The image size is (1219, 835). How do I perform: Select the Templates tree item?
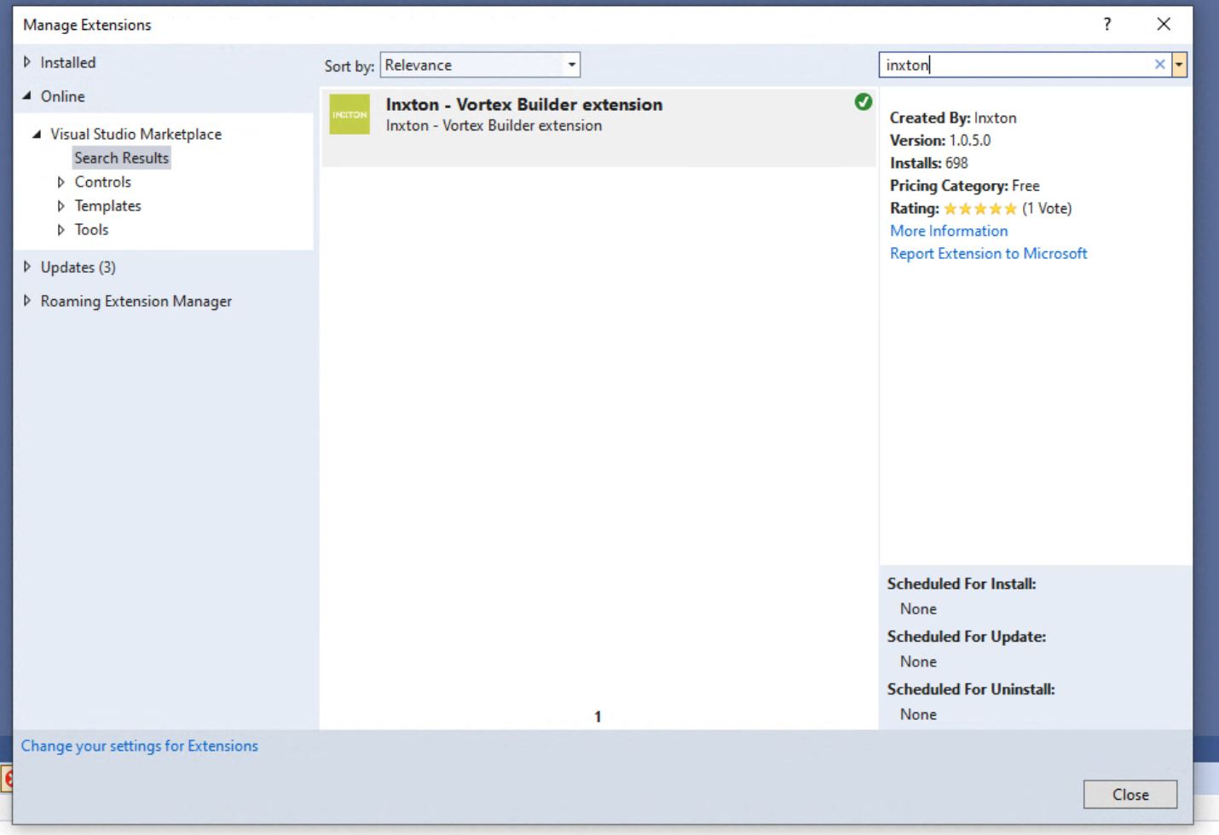(107, 205)
